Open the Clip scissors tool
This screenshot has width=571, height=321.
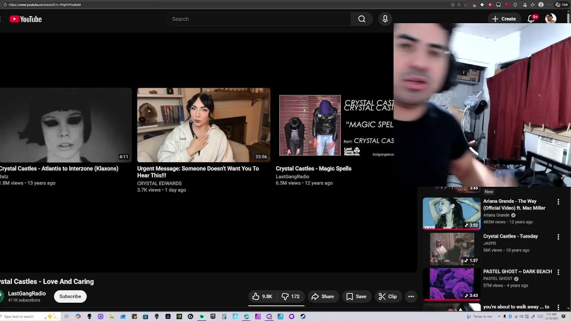388,296
